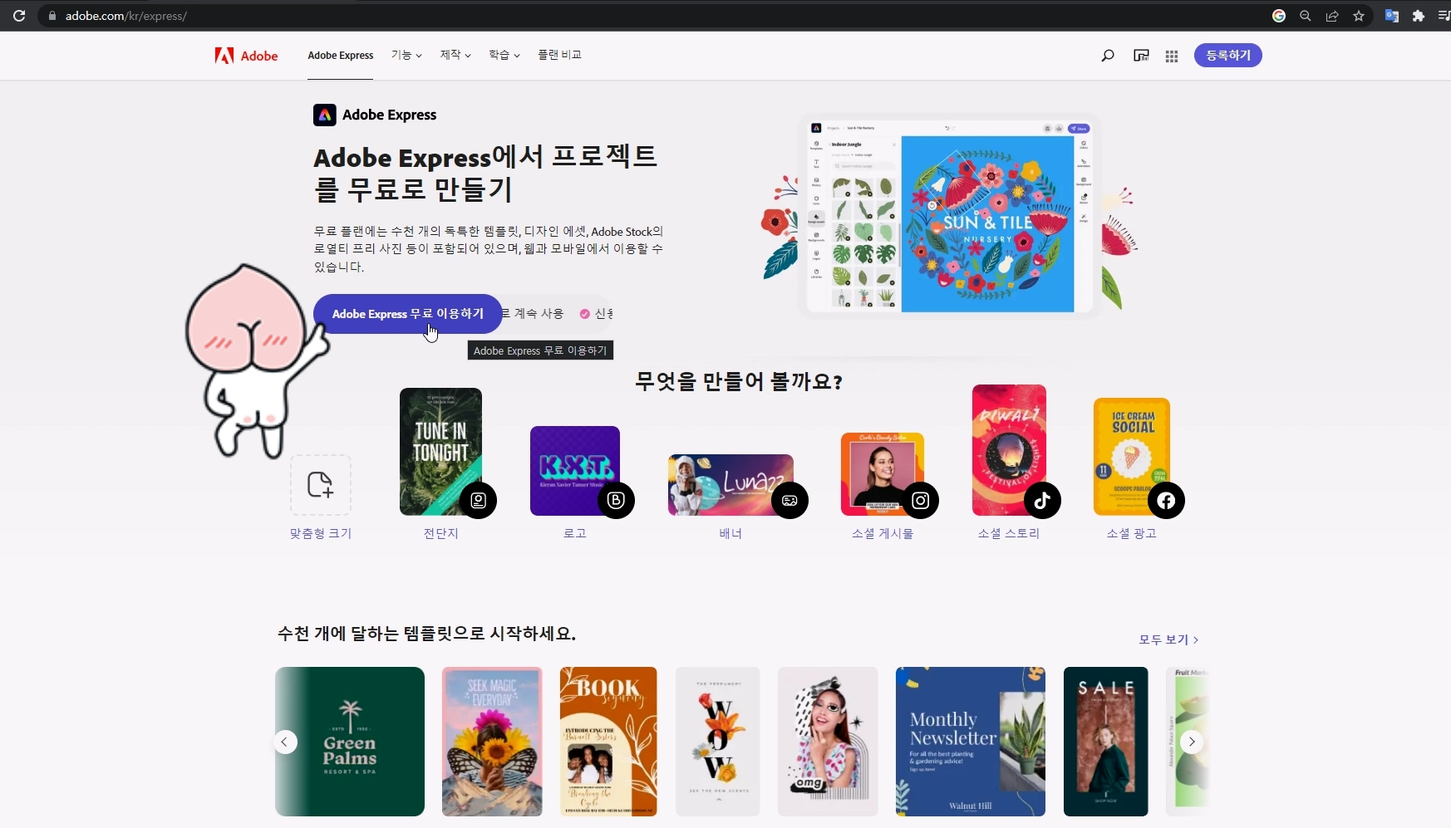This screenshot has width=1451, height=828.
Task: Click the Instagram icon on social post card
Action: tap(920, 500)
